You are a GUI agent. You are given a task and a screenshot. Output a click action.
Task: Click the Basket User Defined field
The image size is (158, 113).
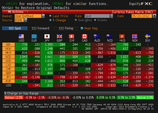pyautogui.click(x=28, y=16)
